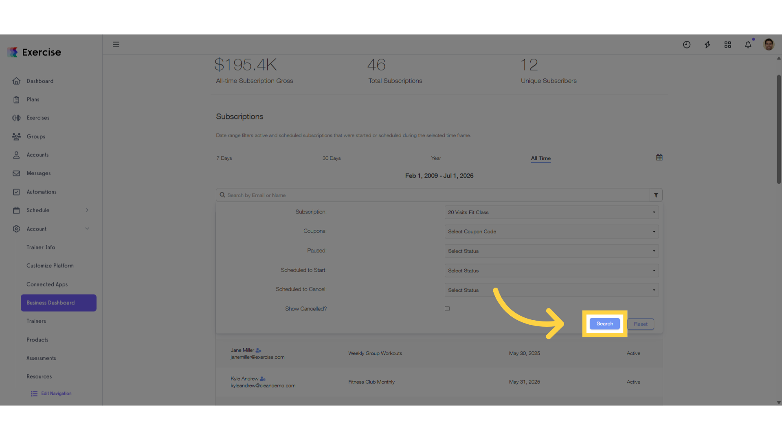Click the filter funnel icon

coord(656,195)
